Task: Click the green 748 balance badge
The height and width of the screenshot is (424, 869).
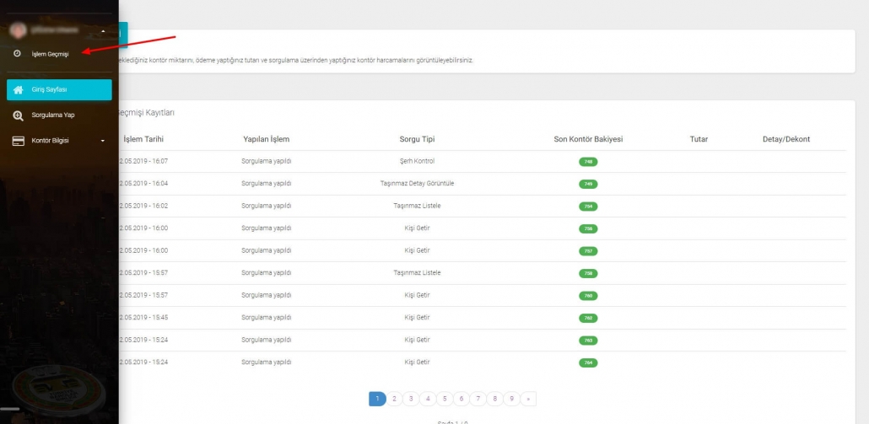Action: coord(588,161)
